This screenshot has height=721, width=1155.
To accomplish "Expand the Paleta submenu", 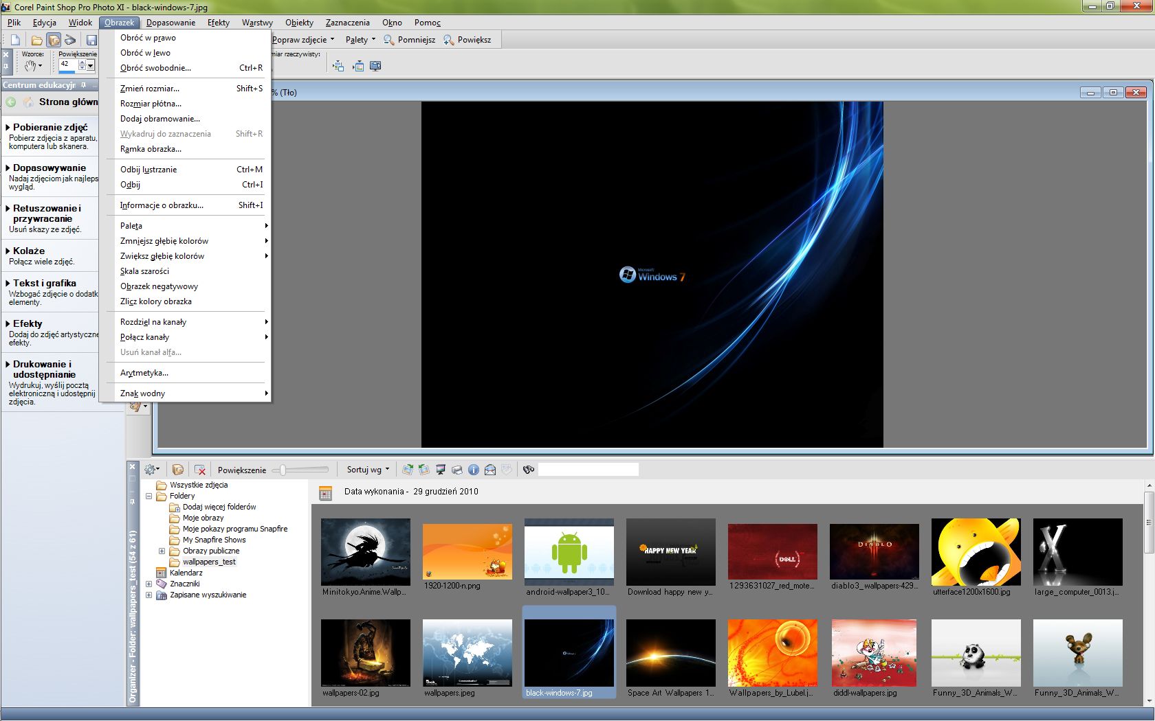I will [186, 226].
